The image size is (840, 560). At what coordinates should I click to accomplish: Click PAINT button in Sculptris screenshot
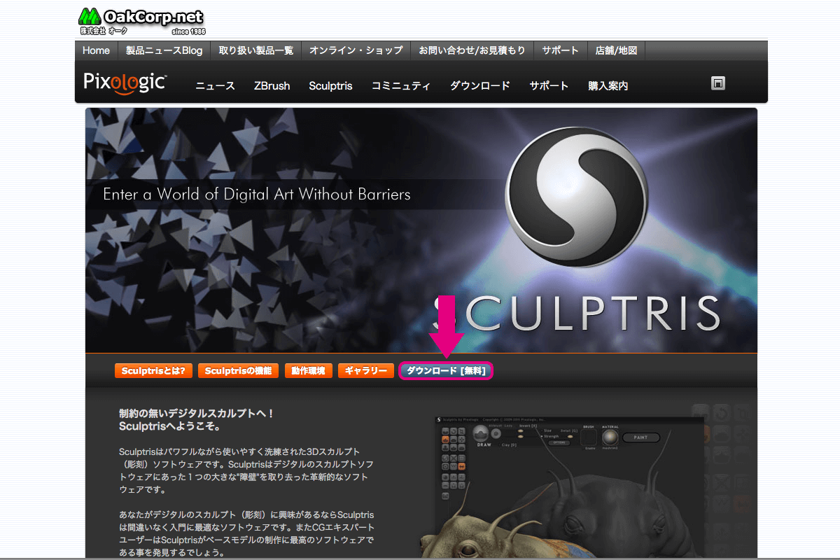[641, 438]
